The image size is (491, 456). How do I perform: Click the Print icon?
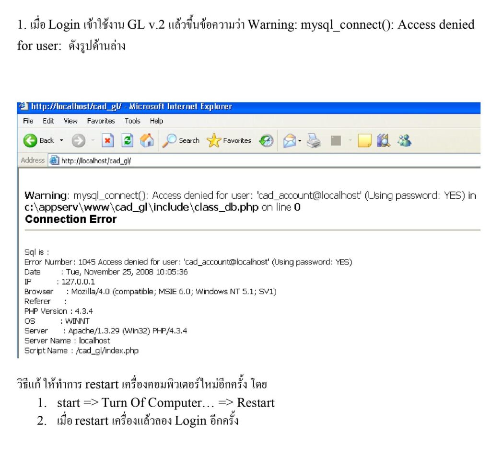coord(314,140)
